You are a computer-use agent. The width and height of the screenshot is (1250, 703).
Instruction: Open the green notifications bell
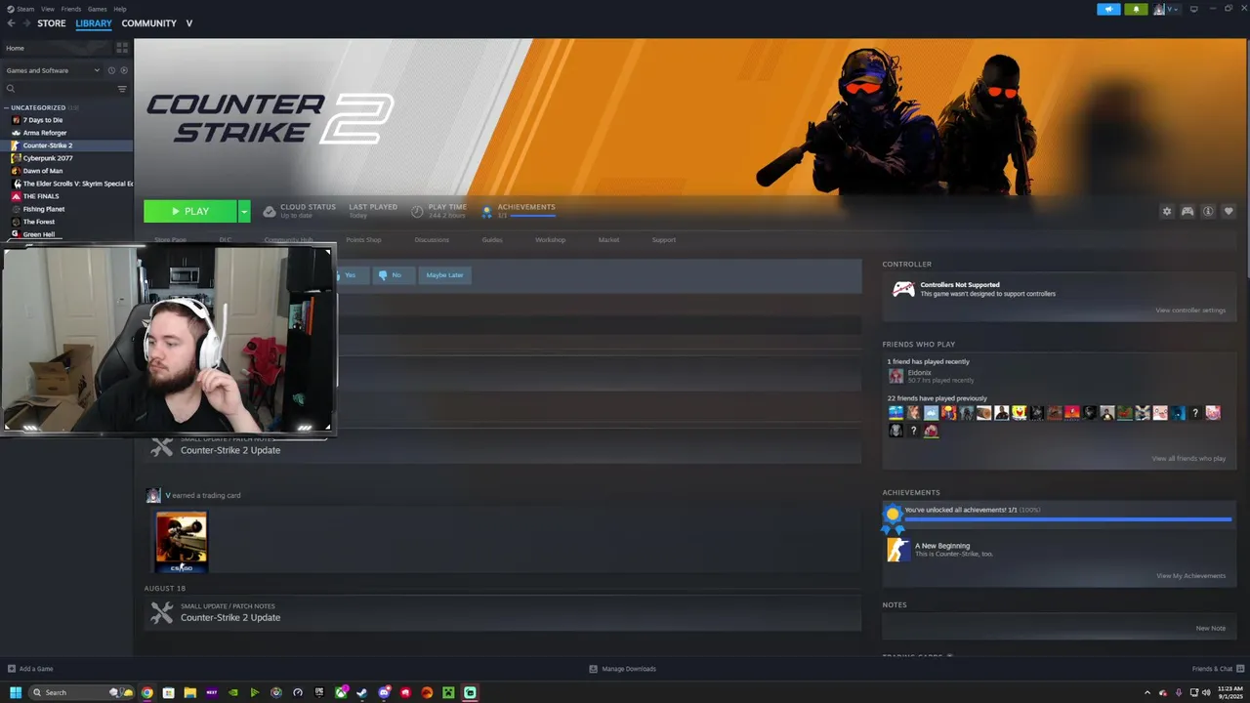(x=1136, y=9)
